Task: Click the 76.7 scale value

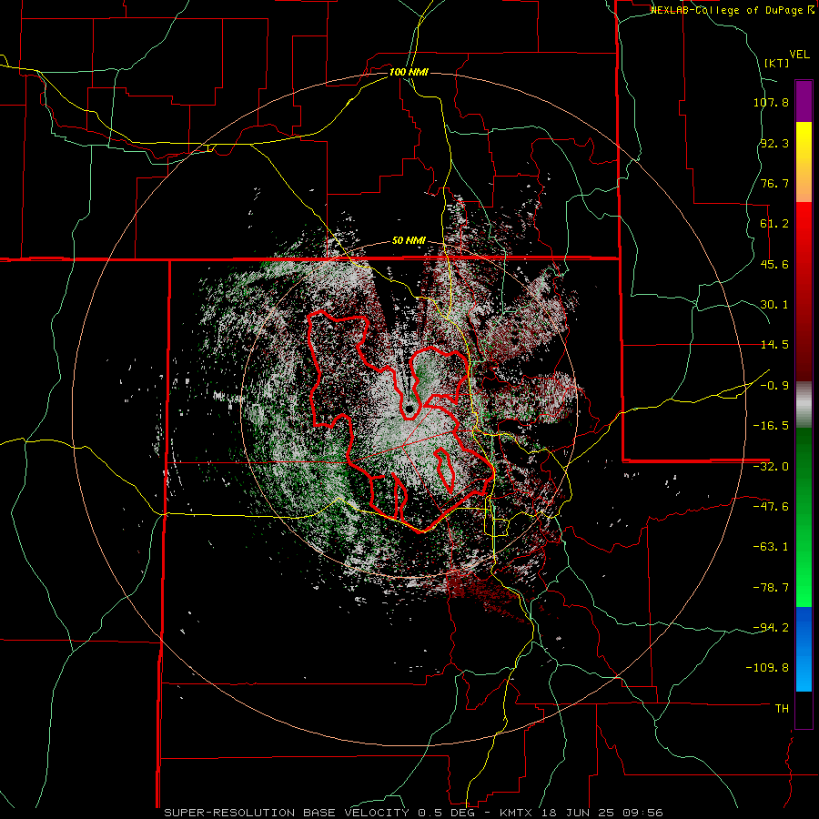Action: 774,183
